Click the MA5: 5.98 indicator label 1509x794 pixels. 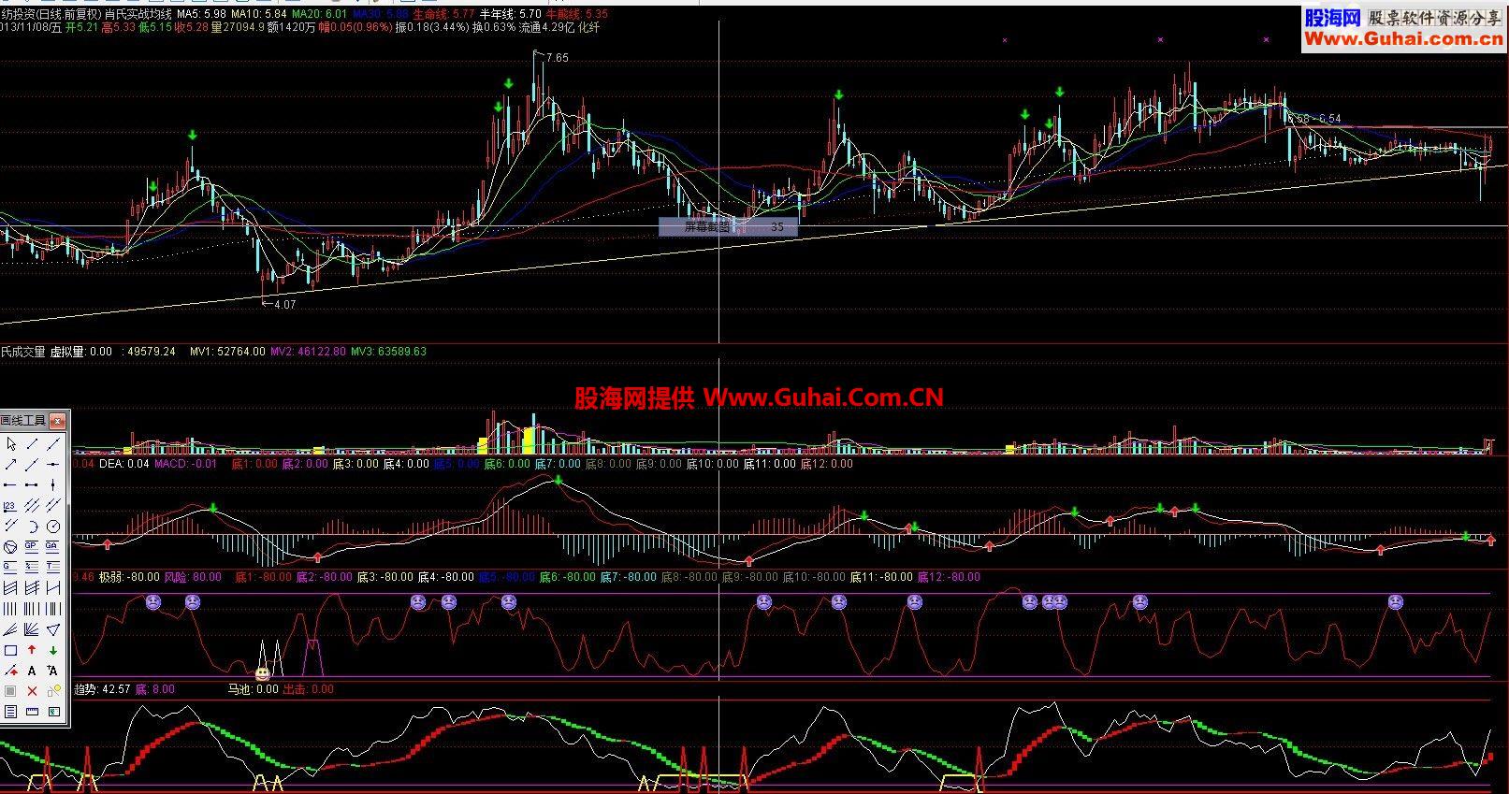point(201,15)
